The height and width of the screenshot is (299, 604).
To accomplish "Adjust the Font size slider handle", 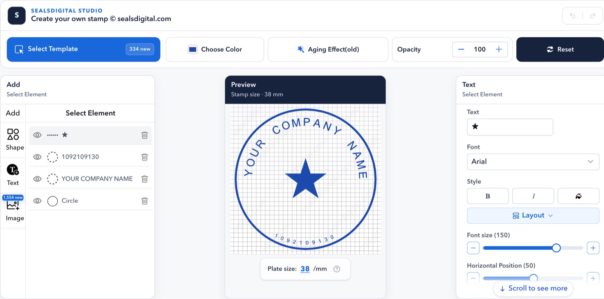I will [x=556, y=248].
